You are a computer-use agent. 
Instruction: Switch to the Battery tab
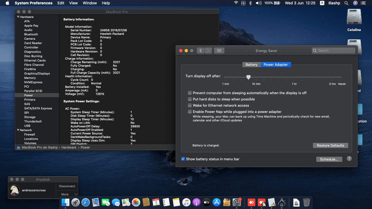tap(251, 64)
